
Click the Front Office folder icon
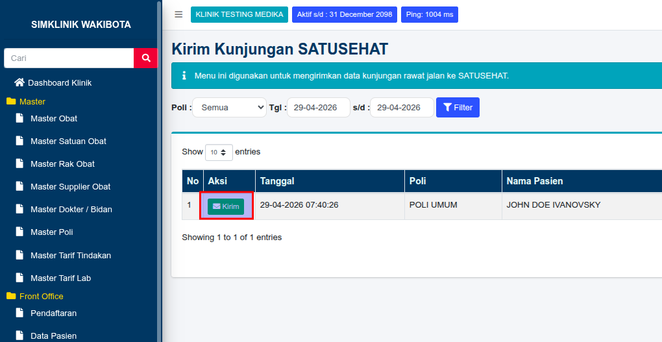pos(11,296)
